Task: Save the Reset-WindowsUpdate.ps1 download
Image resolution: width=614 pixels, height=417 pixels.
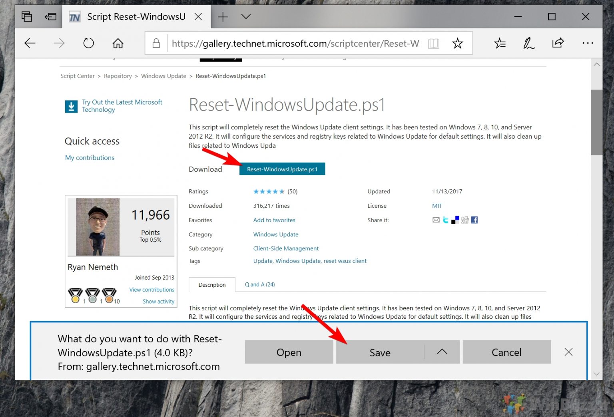Action: tap(379, 352)
